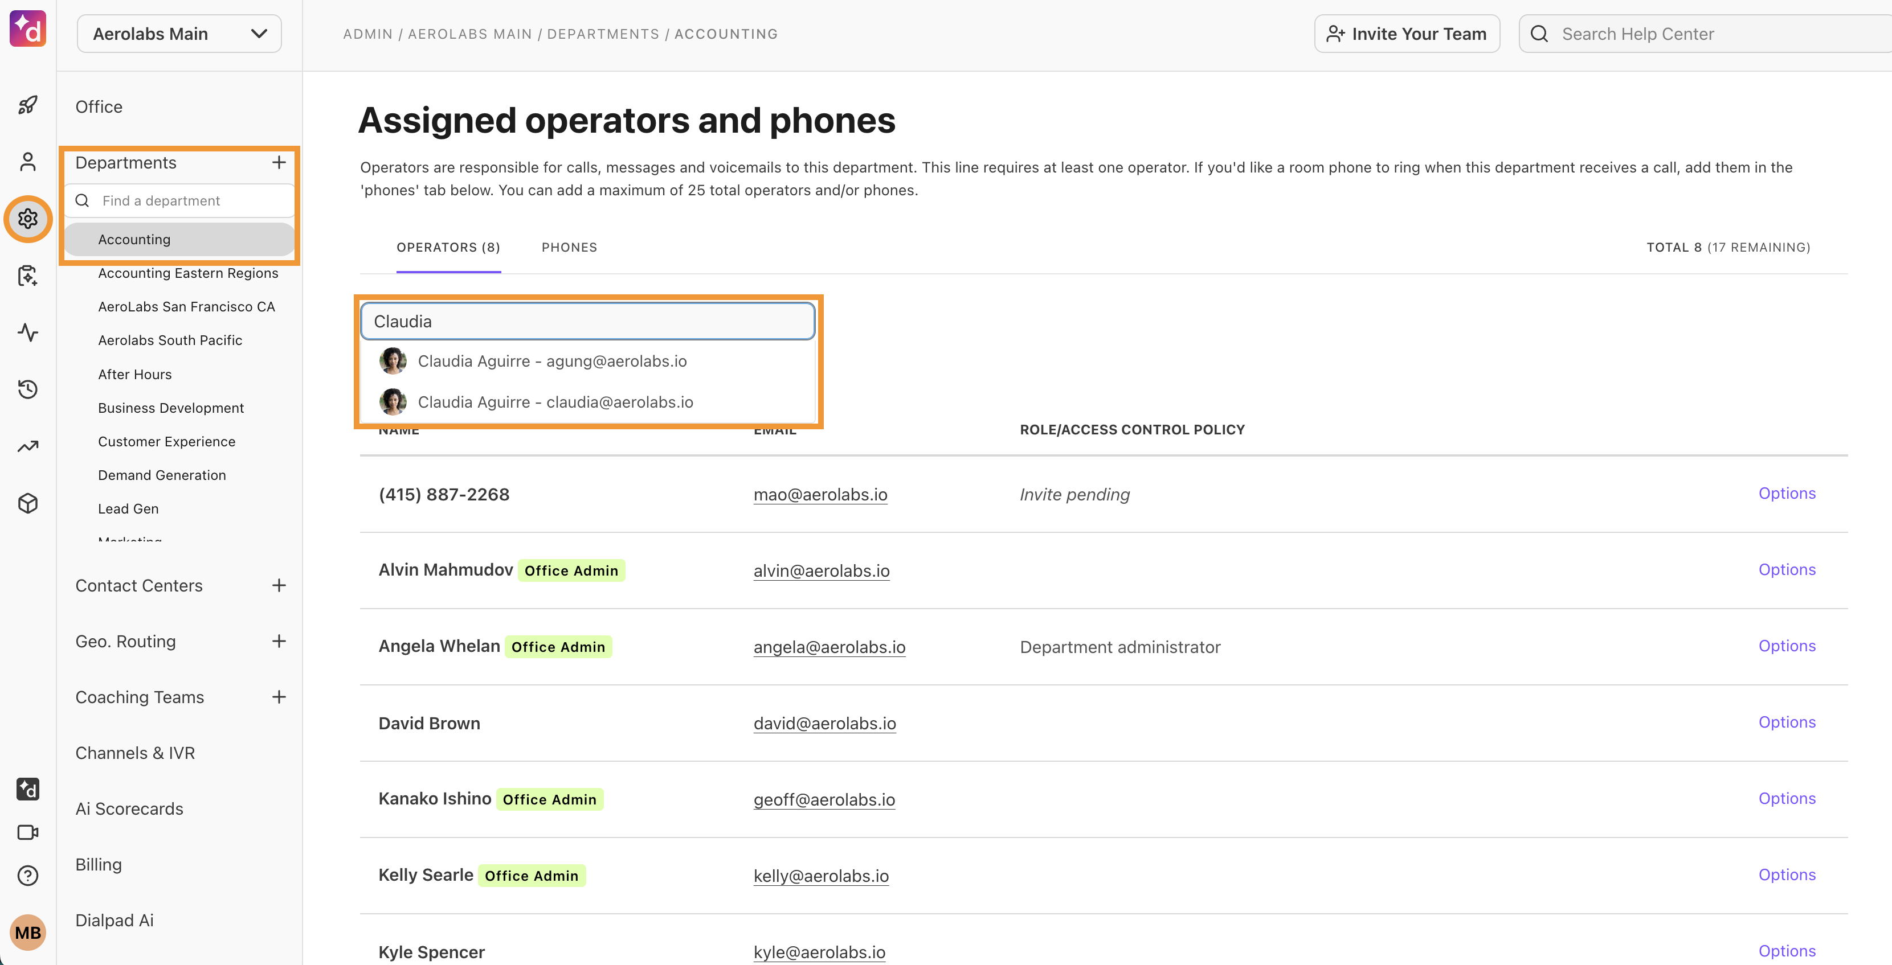Click the david@aerolabs.io email link

coord(825,724)
